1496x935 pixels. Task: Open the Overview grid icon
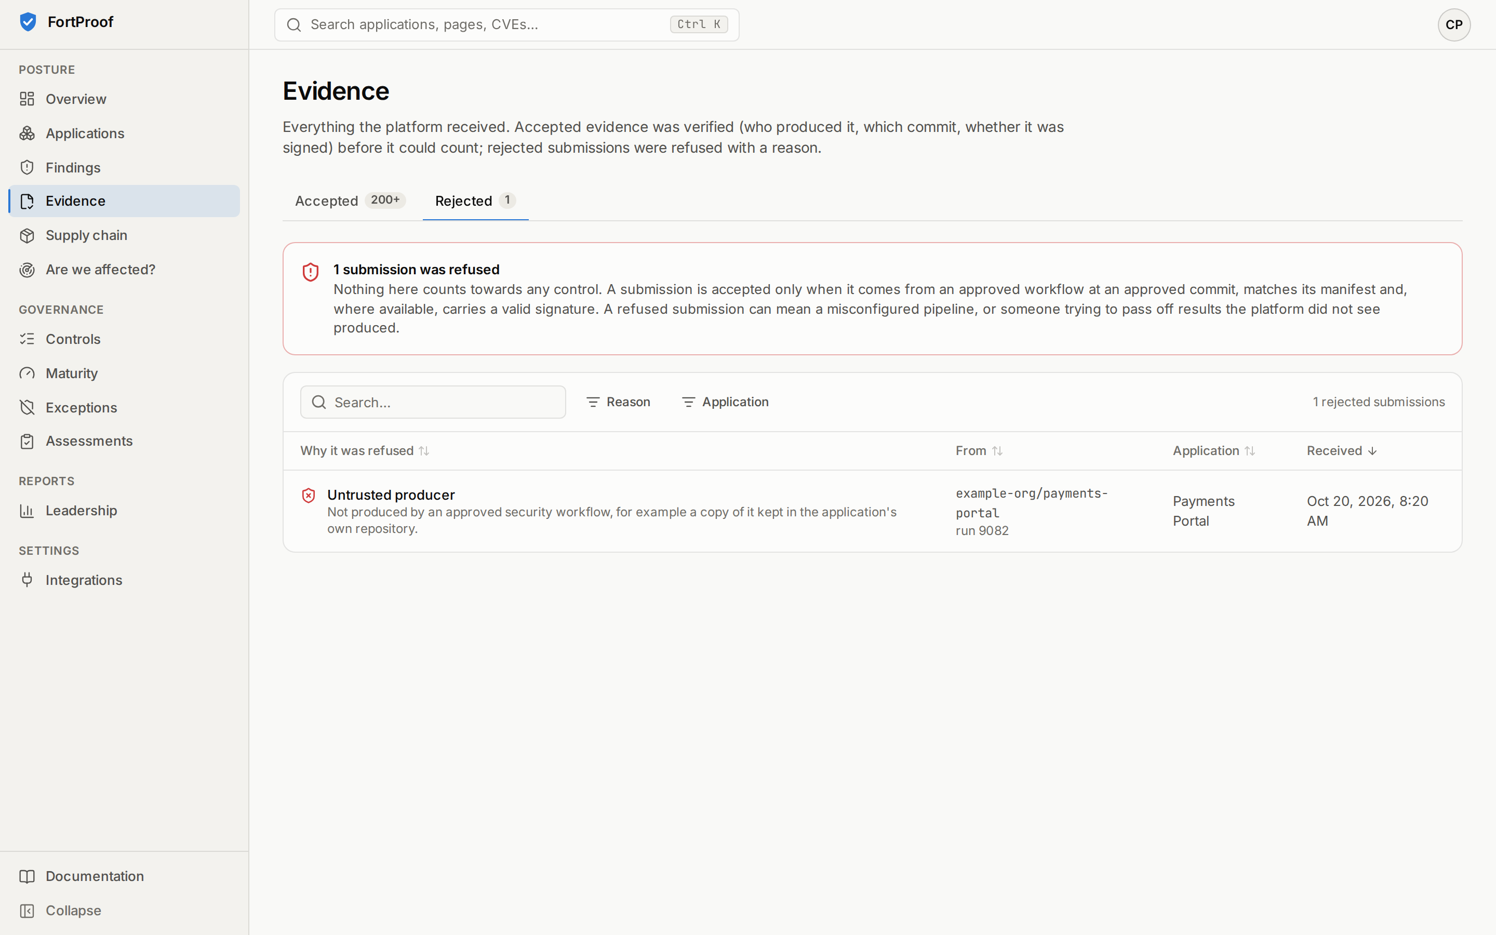[26, 99]
